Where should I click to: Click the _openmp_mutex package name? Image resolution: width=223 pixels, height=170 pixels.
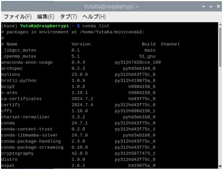click(19, 56)
